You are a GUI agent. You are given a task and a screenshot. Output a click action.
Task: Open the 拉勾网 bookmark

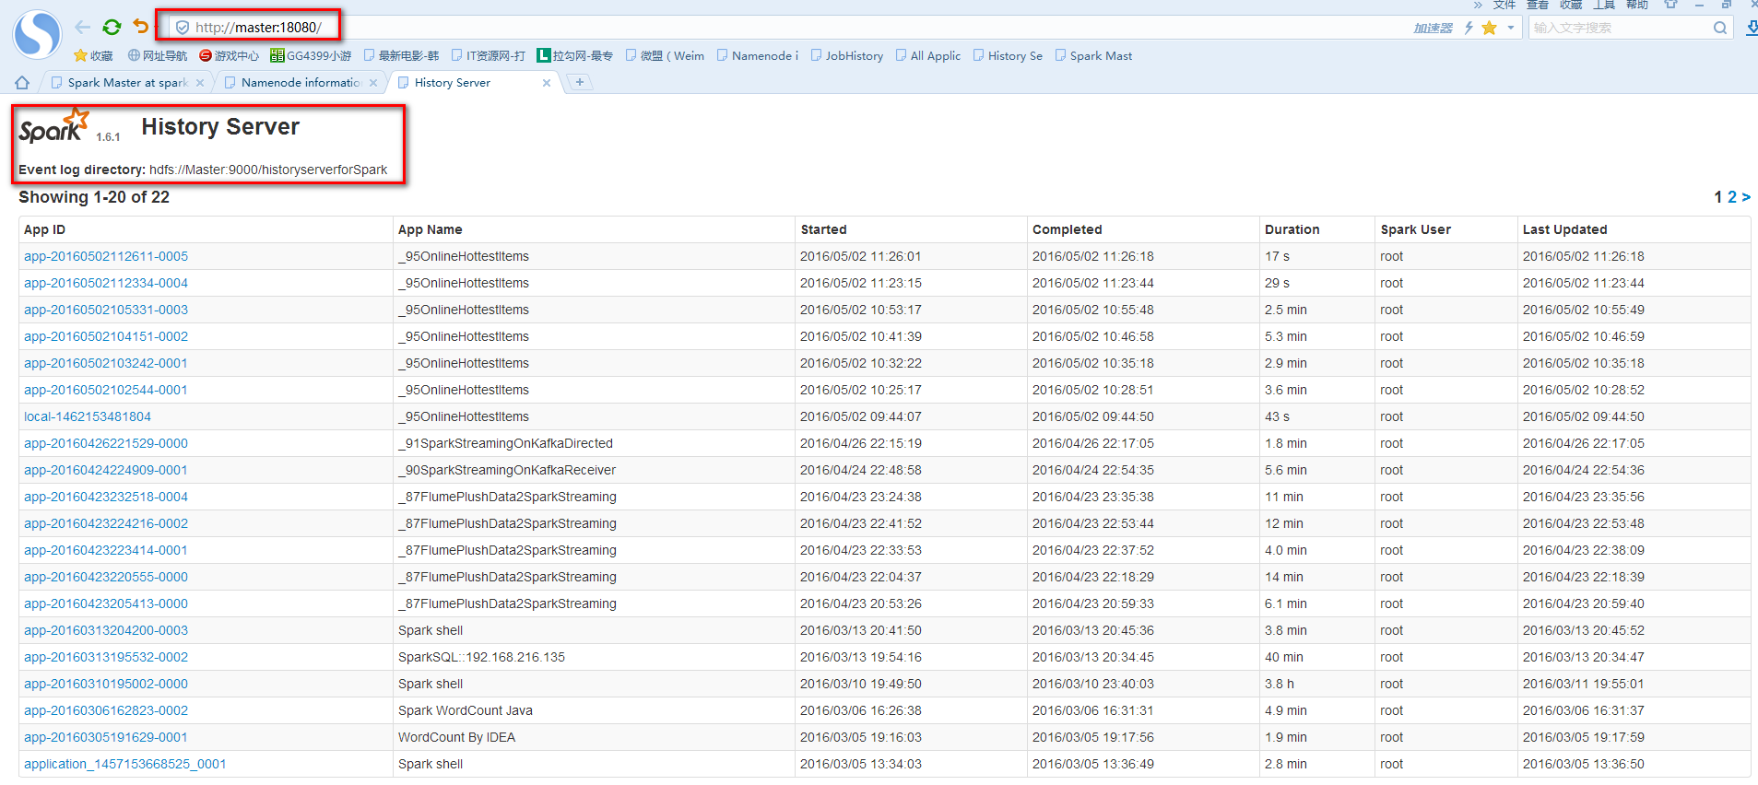click(x=575, y=56)
